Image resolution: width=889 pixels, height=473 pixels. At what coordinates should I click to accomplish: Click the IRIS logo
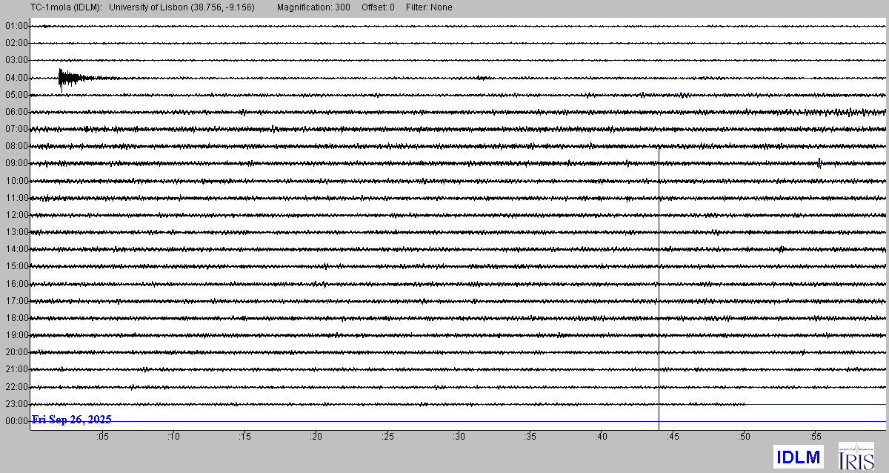(856, 457)
